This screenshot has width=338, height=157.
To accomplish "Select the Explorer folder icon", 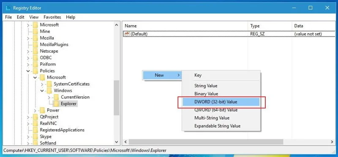I will pos(56,104).
